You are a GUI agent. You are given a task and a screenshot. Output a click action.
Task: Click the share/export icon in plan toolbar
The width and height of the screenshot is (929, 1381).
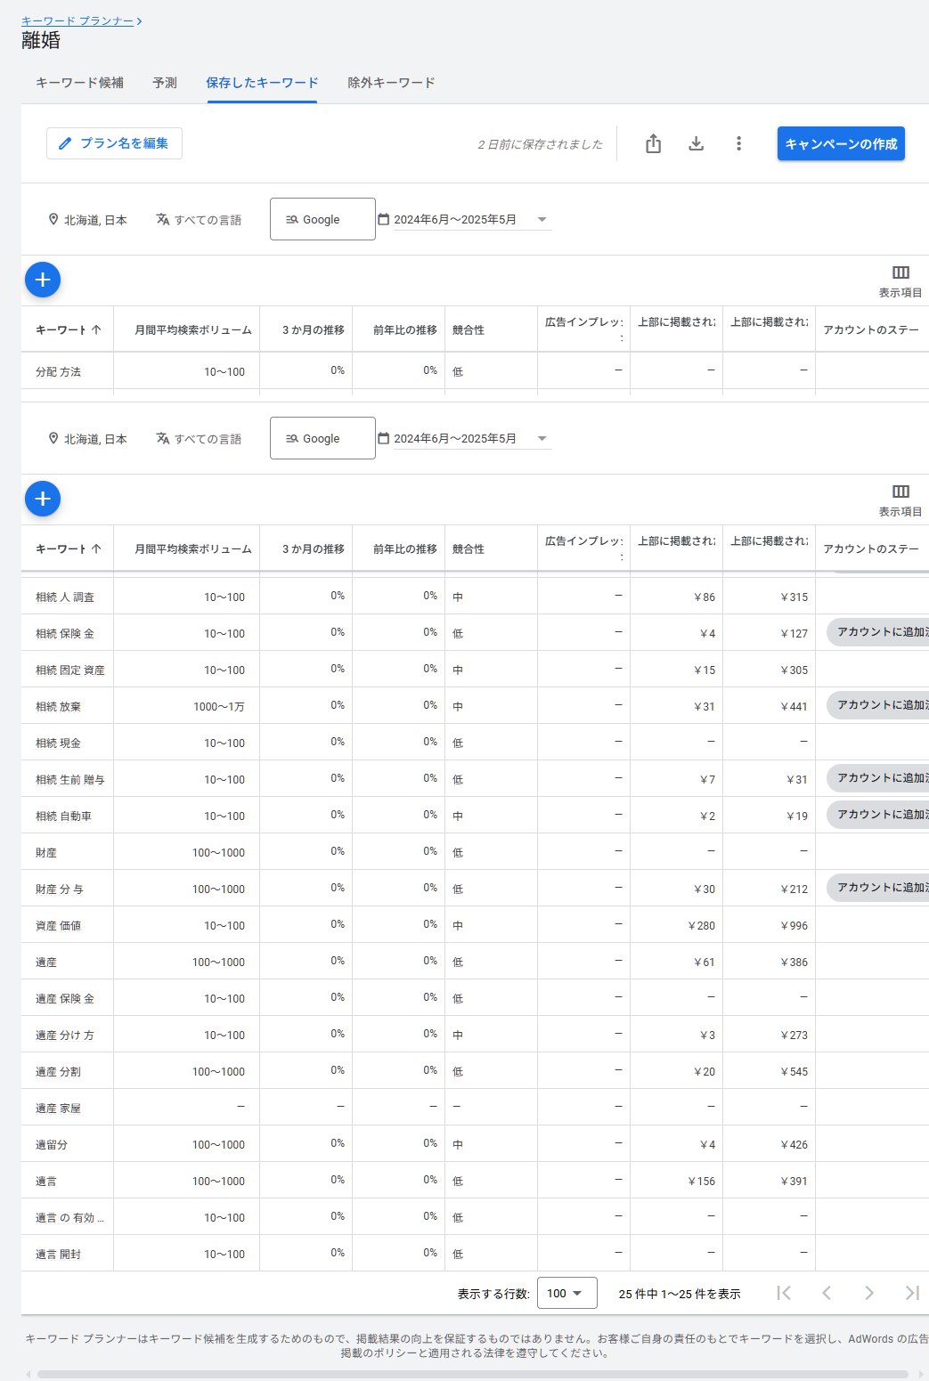click(x=653, y=143)
